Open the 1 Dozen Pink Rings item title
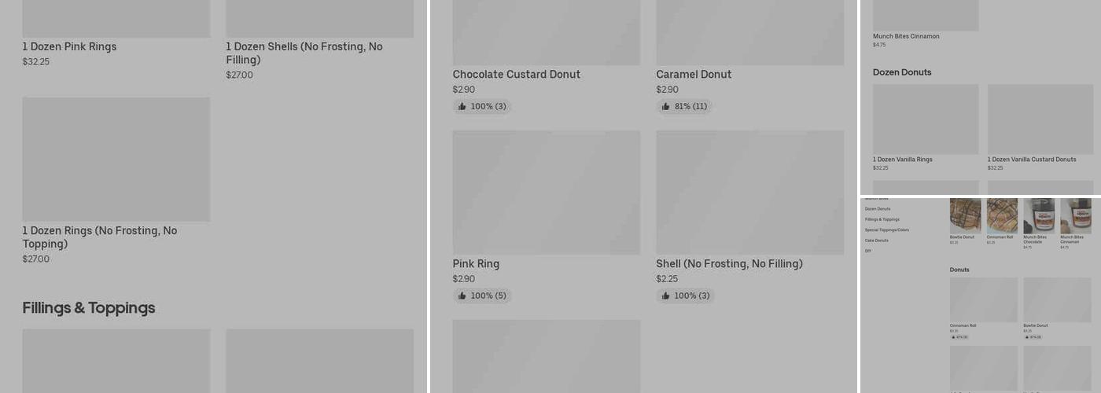This screenshot has height=393, width=1101. (69, 47)
